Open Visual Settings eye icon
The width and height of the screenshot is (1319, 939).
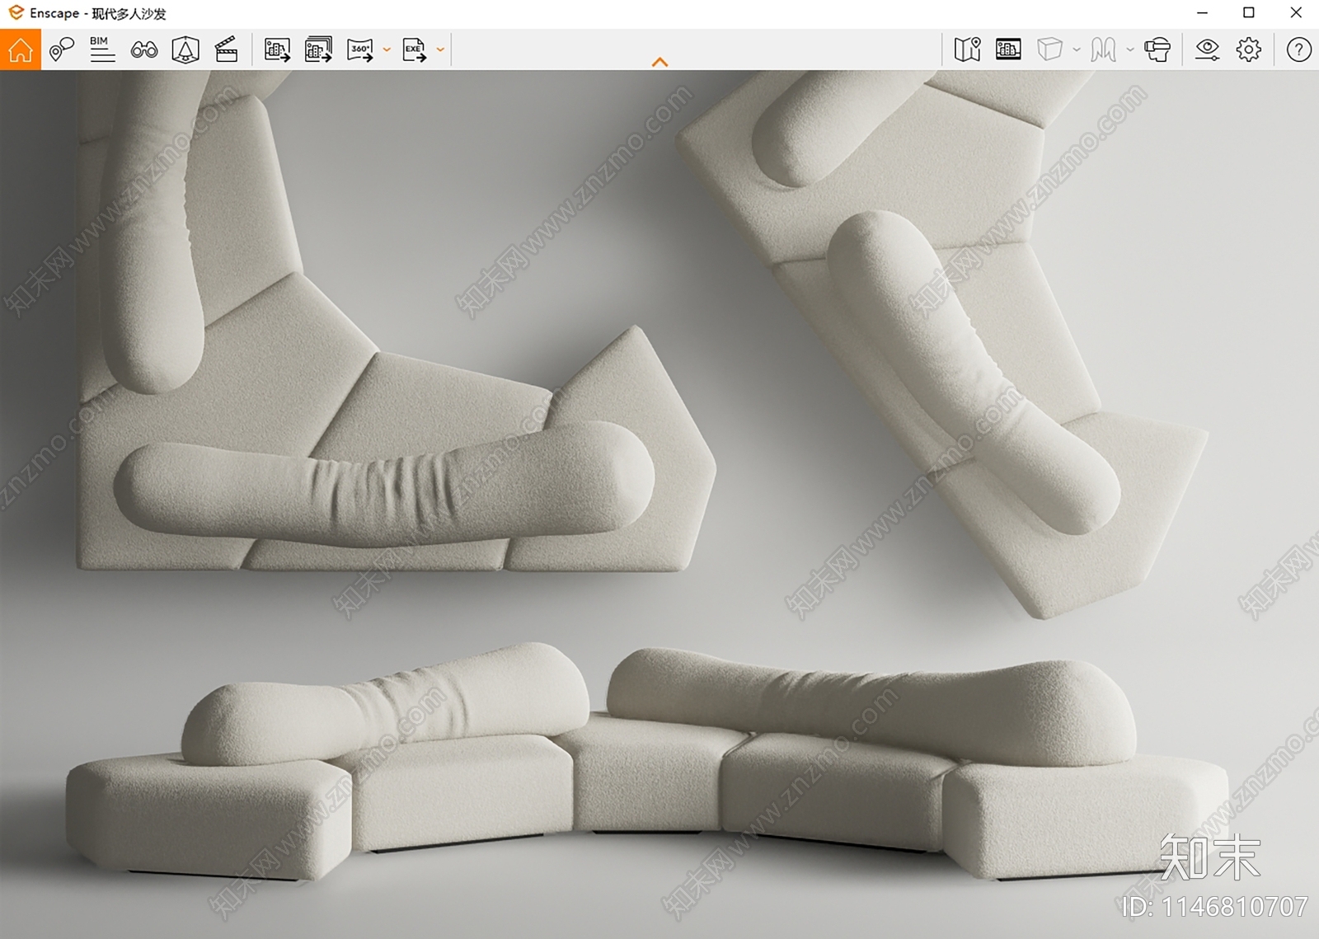[1208, 49]
